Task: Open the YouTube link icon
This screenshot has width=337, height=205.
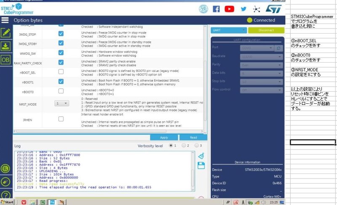Action: pyautogui.click(x=230, y=9)
